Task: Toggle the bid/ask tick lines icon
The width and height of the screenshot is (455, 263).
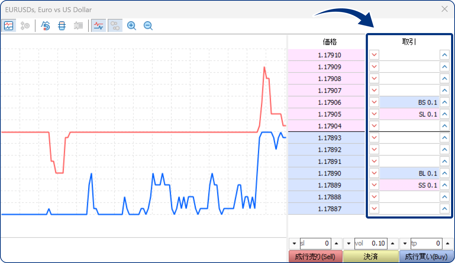Action: tap(98, 26)
